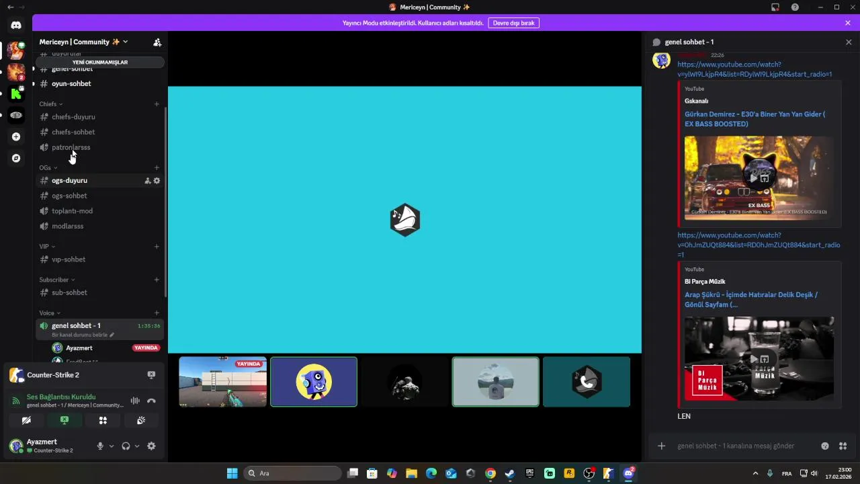Mute the microphone
This screenshot has width=860, height=484.
(100, 446)
